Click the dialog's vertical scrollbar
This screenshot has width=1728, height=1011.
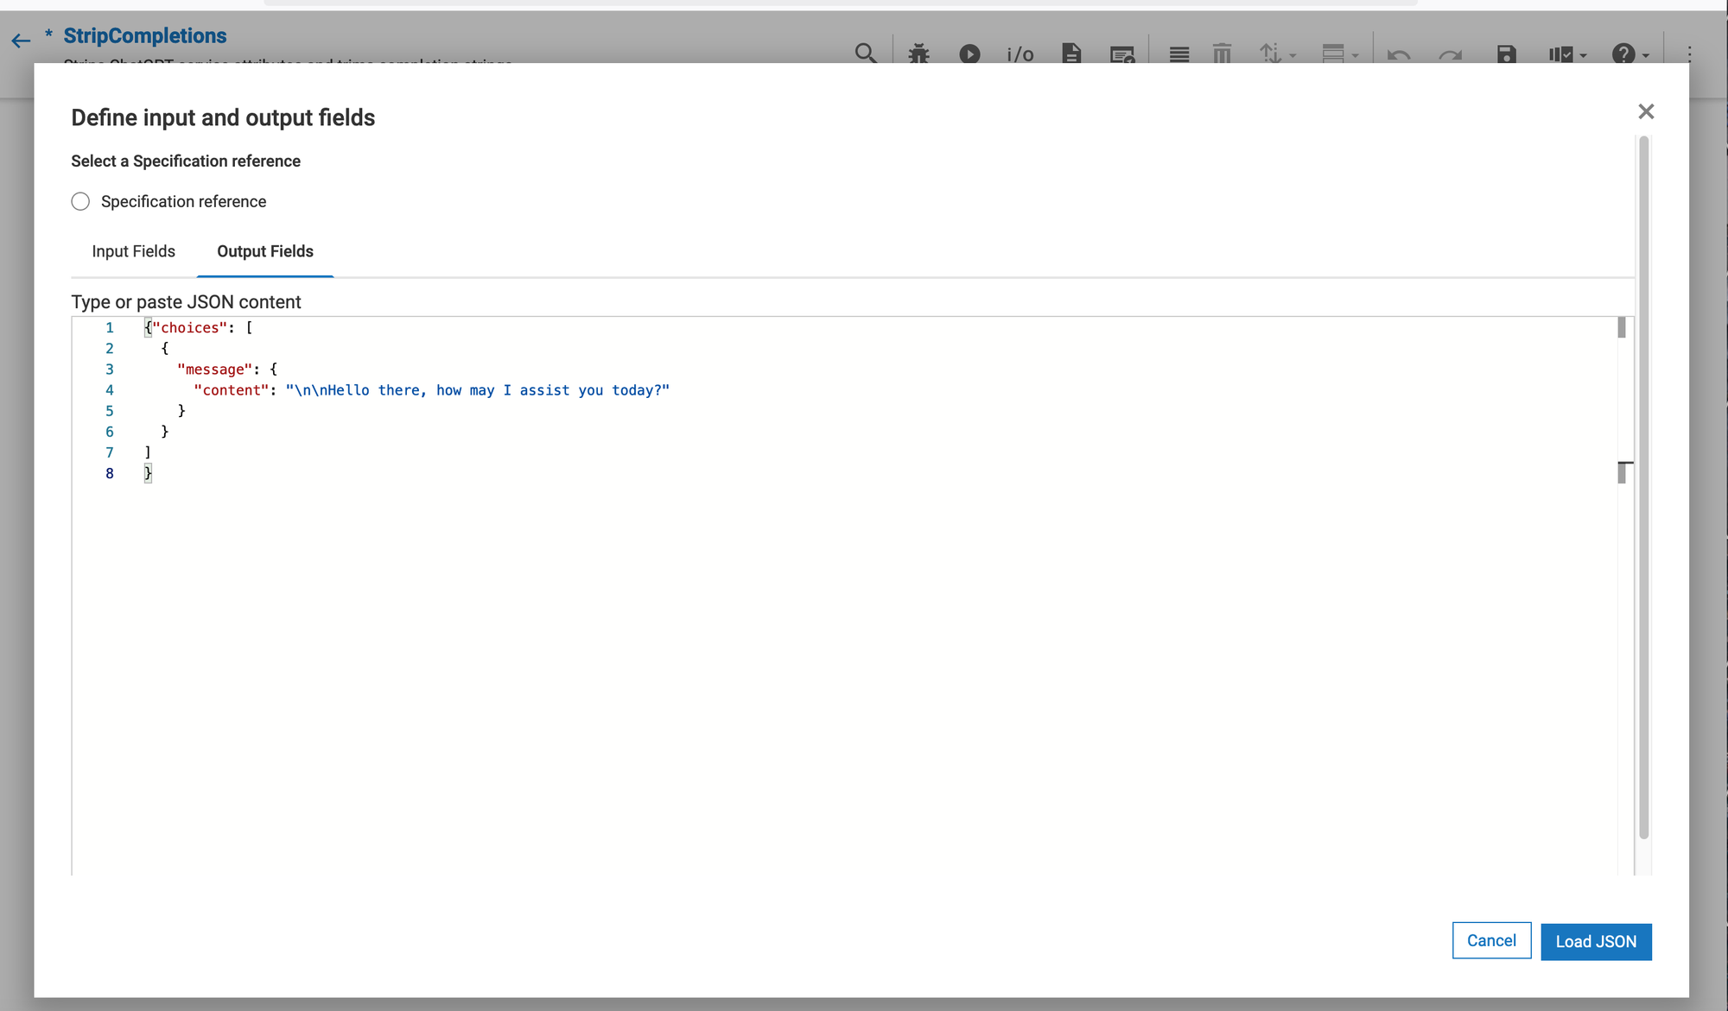coord(1643,483)
